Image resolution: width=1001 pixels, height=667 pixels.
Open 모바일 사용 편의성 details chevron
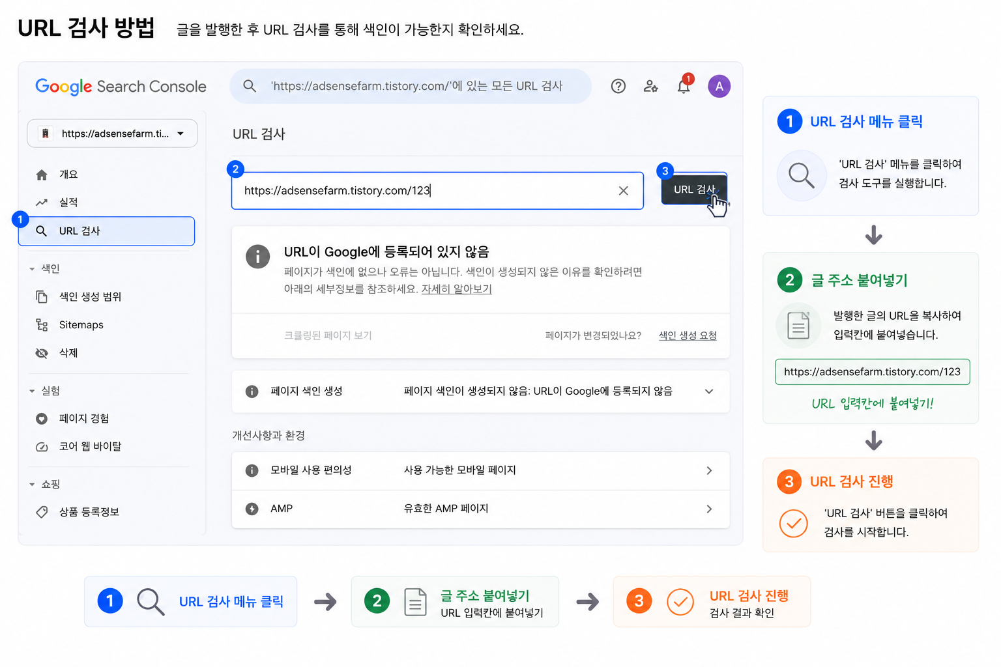coord(709,470)
